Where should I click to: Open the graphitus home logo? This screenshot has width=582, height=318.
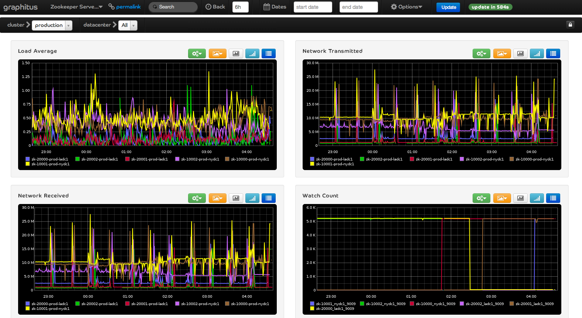[x=20, y=7]
